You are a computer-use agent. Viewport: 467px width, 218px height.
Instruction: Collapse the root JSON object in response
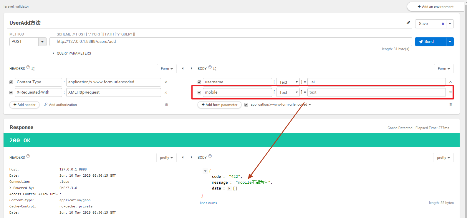pyautogui.click(x=205, y=171)
